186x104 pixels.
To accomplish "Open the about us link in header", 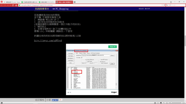I will (x=147, y=9).
